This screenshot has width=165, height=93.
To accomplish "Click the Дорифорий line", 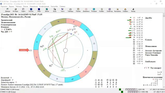I will coord(7,80).
